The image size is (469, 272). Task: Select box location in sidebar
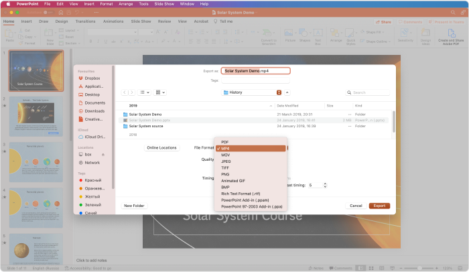click(85, 154)
